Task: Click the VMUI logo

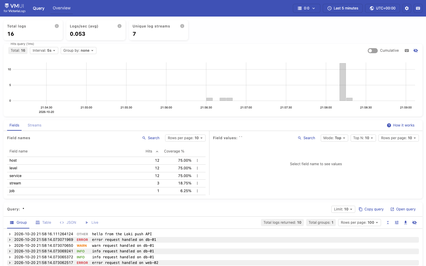Action: (15, 8)
